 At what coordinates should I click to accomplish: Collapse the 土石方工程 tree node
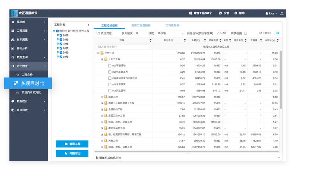pos(102,59)
